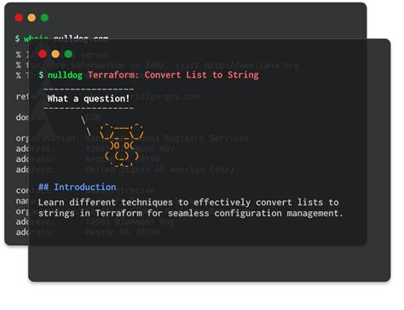Image resolution: width=404 pixels, height=310 pixels.
Task: Click the orange ASCII dog art
Action: click(x=122, y=145)
